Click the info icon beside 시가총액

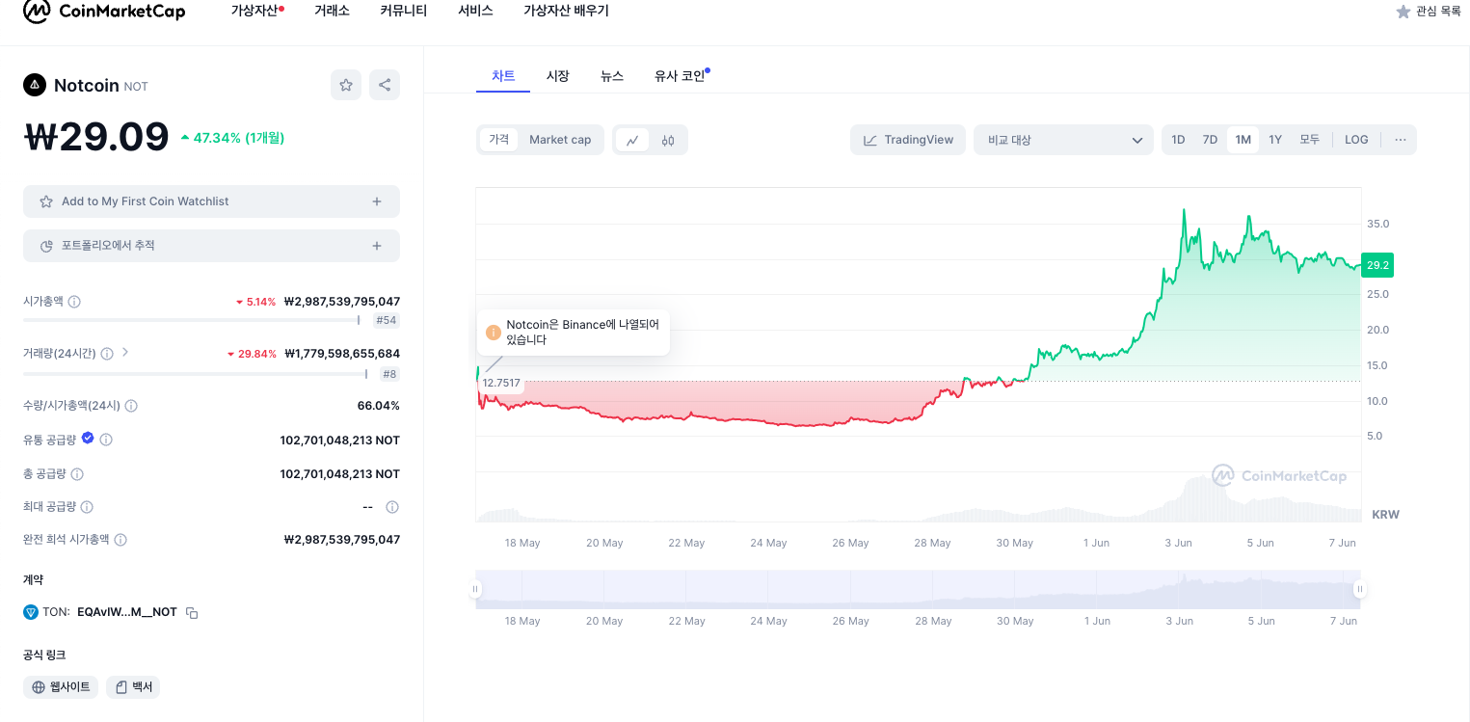point(74,302)
